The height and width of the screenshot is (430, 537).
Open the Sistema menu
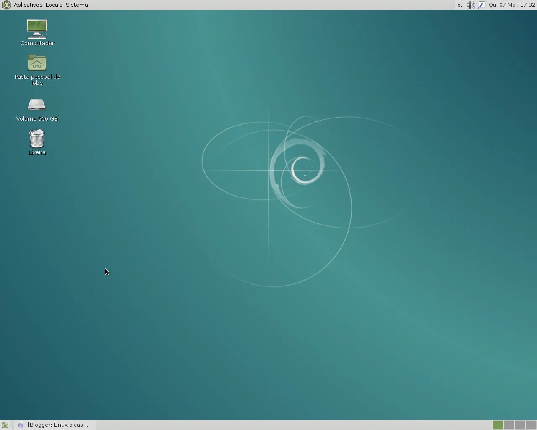click(77, 5)
